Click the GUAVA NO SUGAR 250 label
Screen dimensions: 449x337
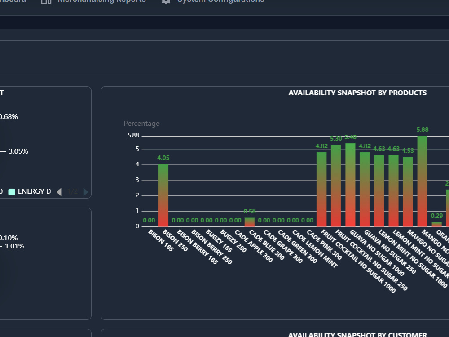click(390, 252)
